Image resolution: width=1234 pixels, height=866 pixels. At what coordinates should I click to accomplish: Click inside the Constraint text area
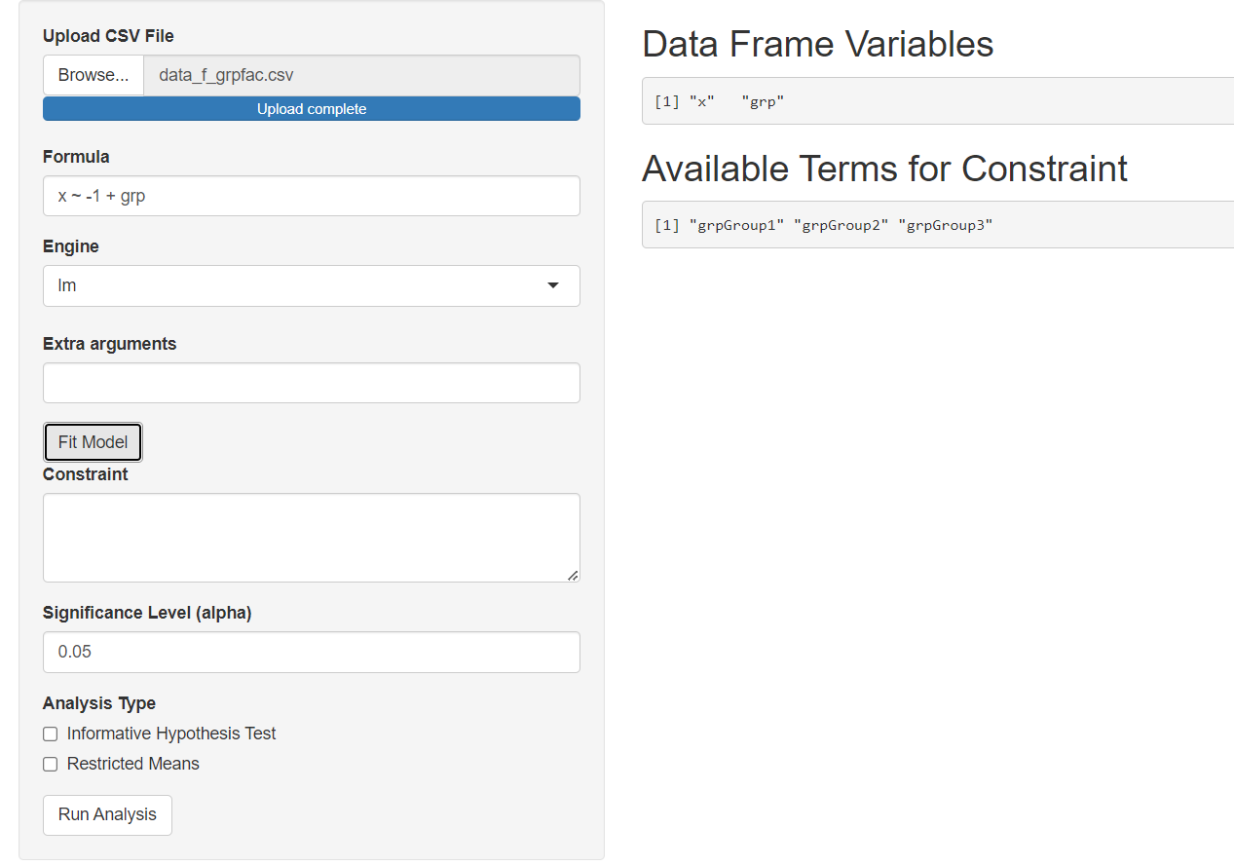pyautogui.click(x=312, y=538)
